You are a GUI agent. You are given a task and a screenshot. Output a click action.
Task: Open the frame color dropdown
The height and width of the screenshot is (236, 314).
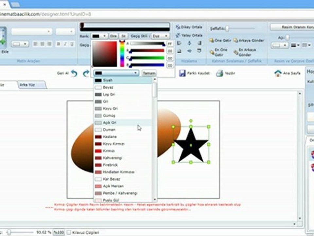(280, 45)
